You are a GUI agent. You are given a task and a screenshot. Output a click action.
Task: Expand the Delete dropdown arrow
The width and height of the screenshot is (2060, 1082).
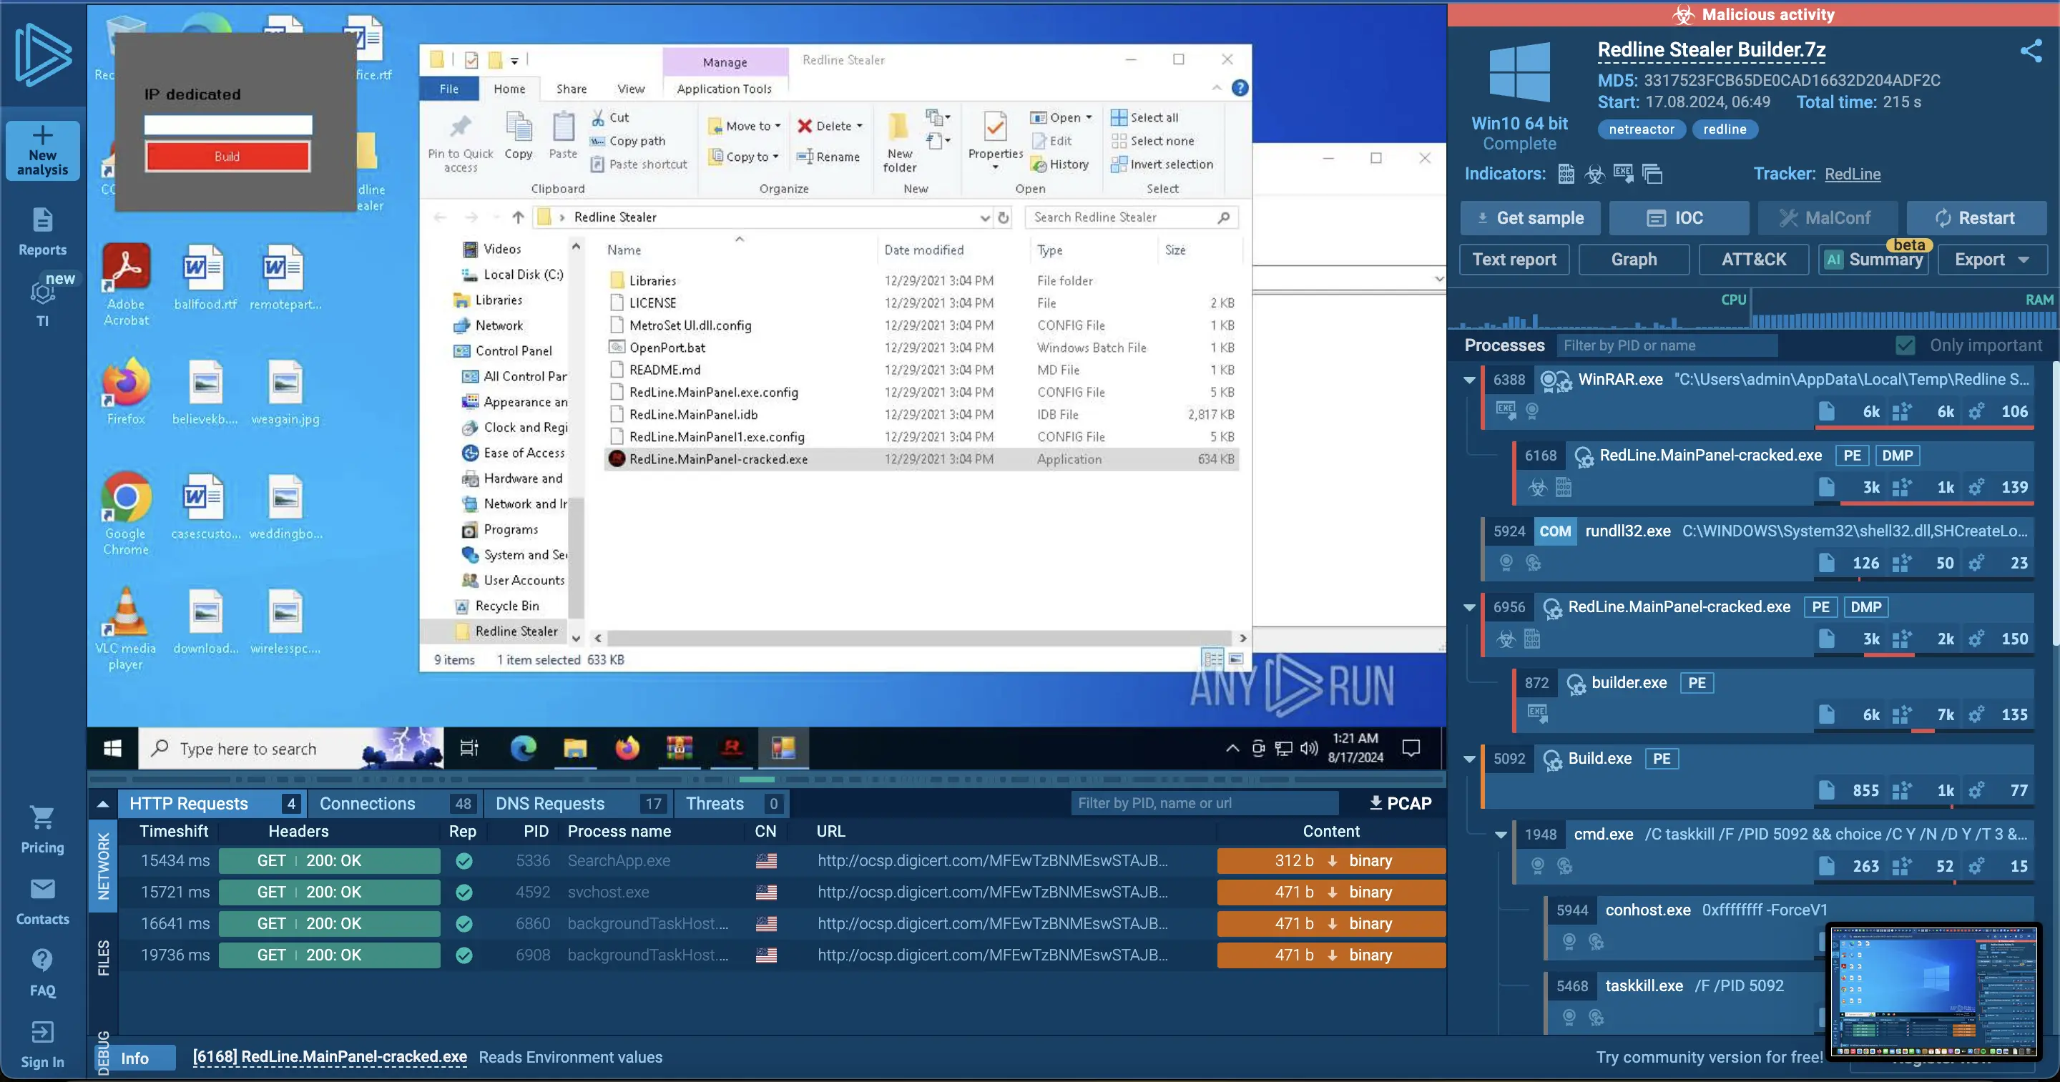click(860, 126)
